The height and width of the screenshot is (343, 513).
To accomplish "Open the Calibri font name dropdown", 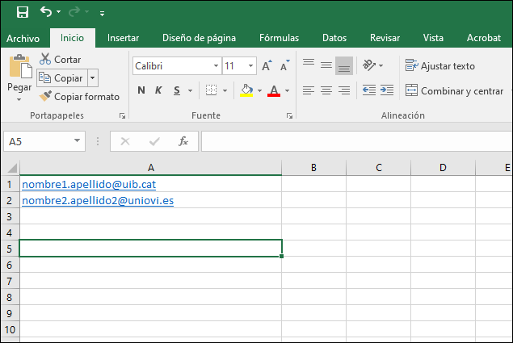I will [216, 65].
